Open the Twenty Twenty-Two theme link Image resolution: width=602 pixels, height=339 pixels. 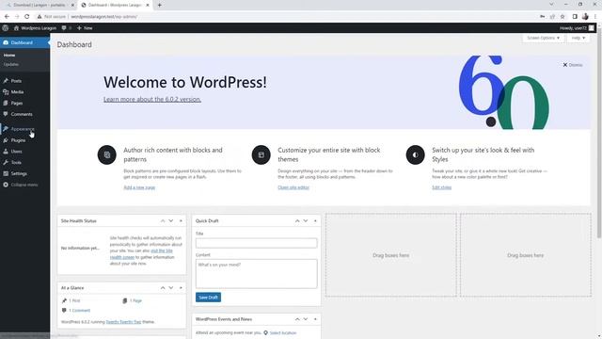tap(123, 322)
